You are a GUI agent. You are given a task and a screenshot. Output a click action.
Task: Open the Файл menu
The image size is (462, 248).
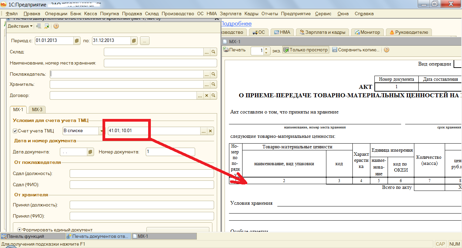12,14
